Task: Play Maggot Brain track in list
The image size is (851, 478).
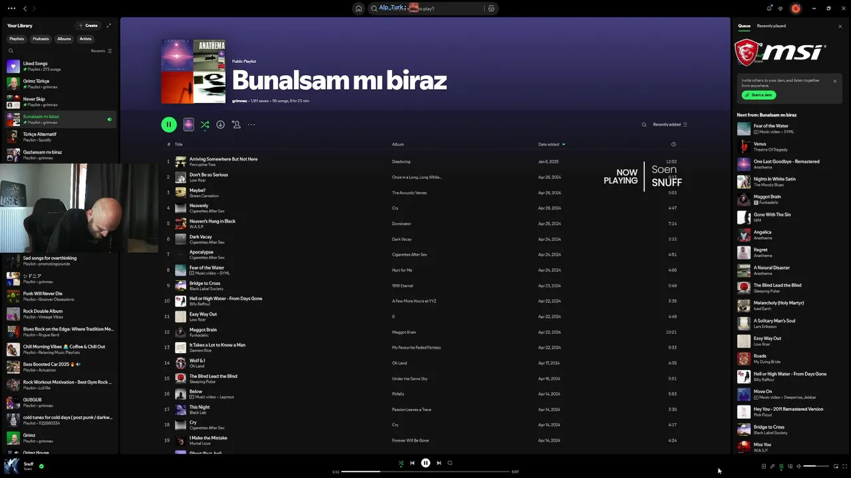Action: coord(425,332)
